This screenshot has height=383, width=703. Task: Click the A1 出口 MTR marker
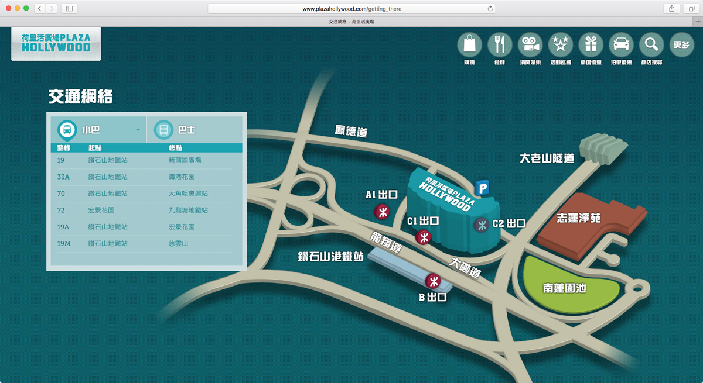(382, 211)
